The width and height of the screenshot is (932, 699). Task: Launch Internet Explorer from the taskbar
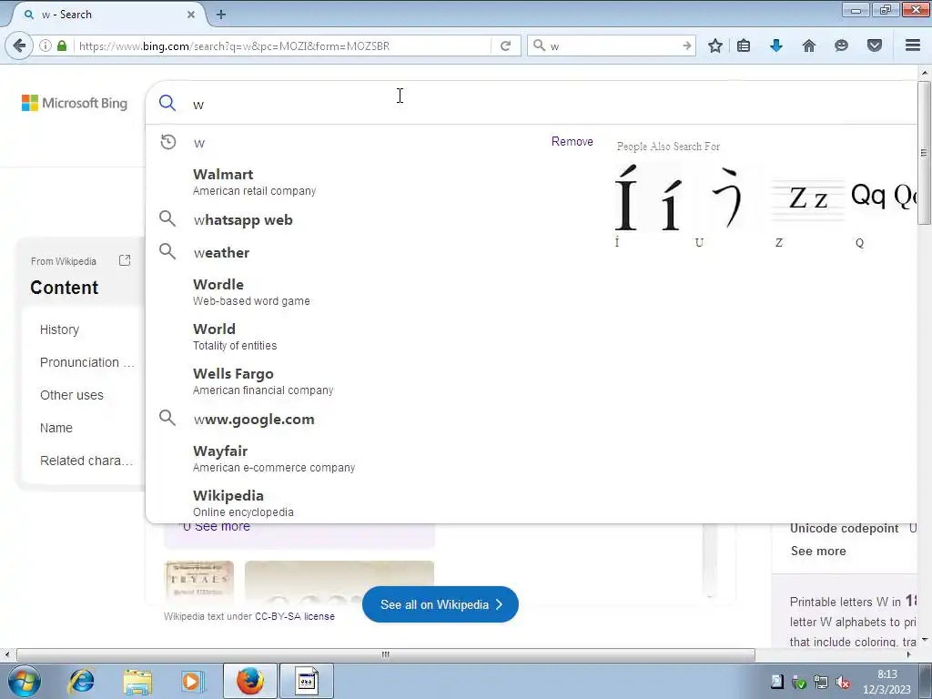(81, 681)
